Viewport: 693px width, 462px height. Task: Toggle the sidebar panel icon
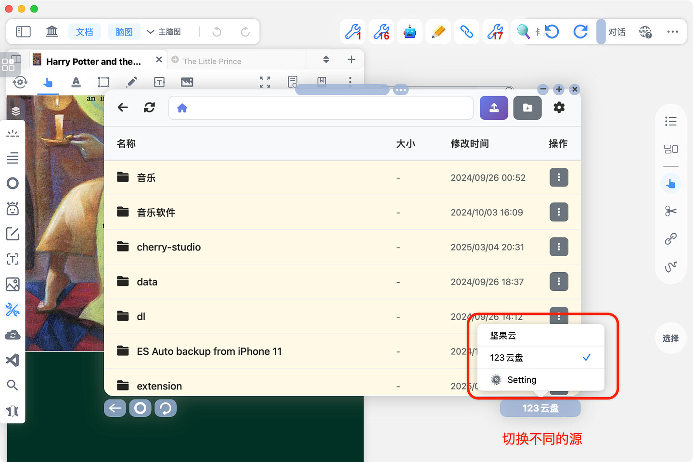(23, 32)
